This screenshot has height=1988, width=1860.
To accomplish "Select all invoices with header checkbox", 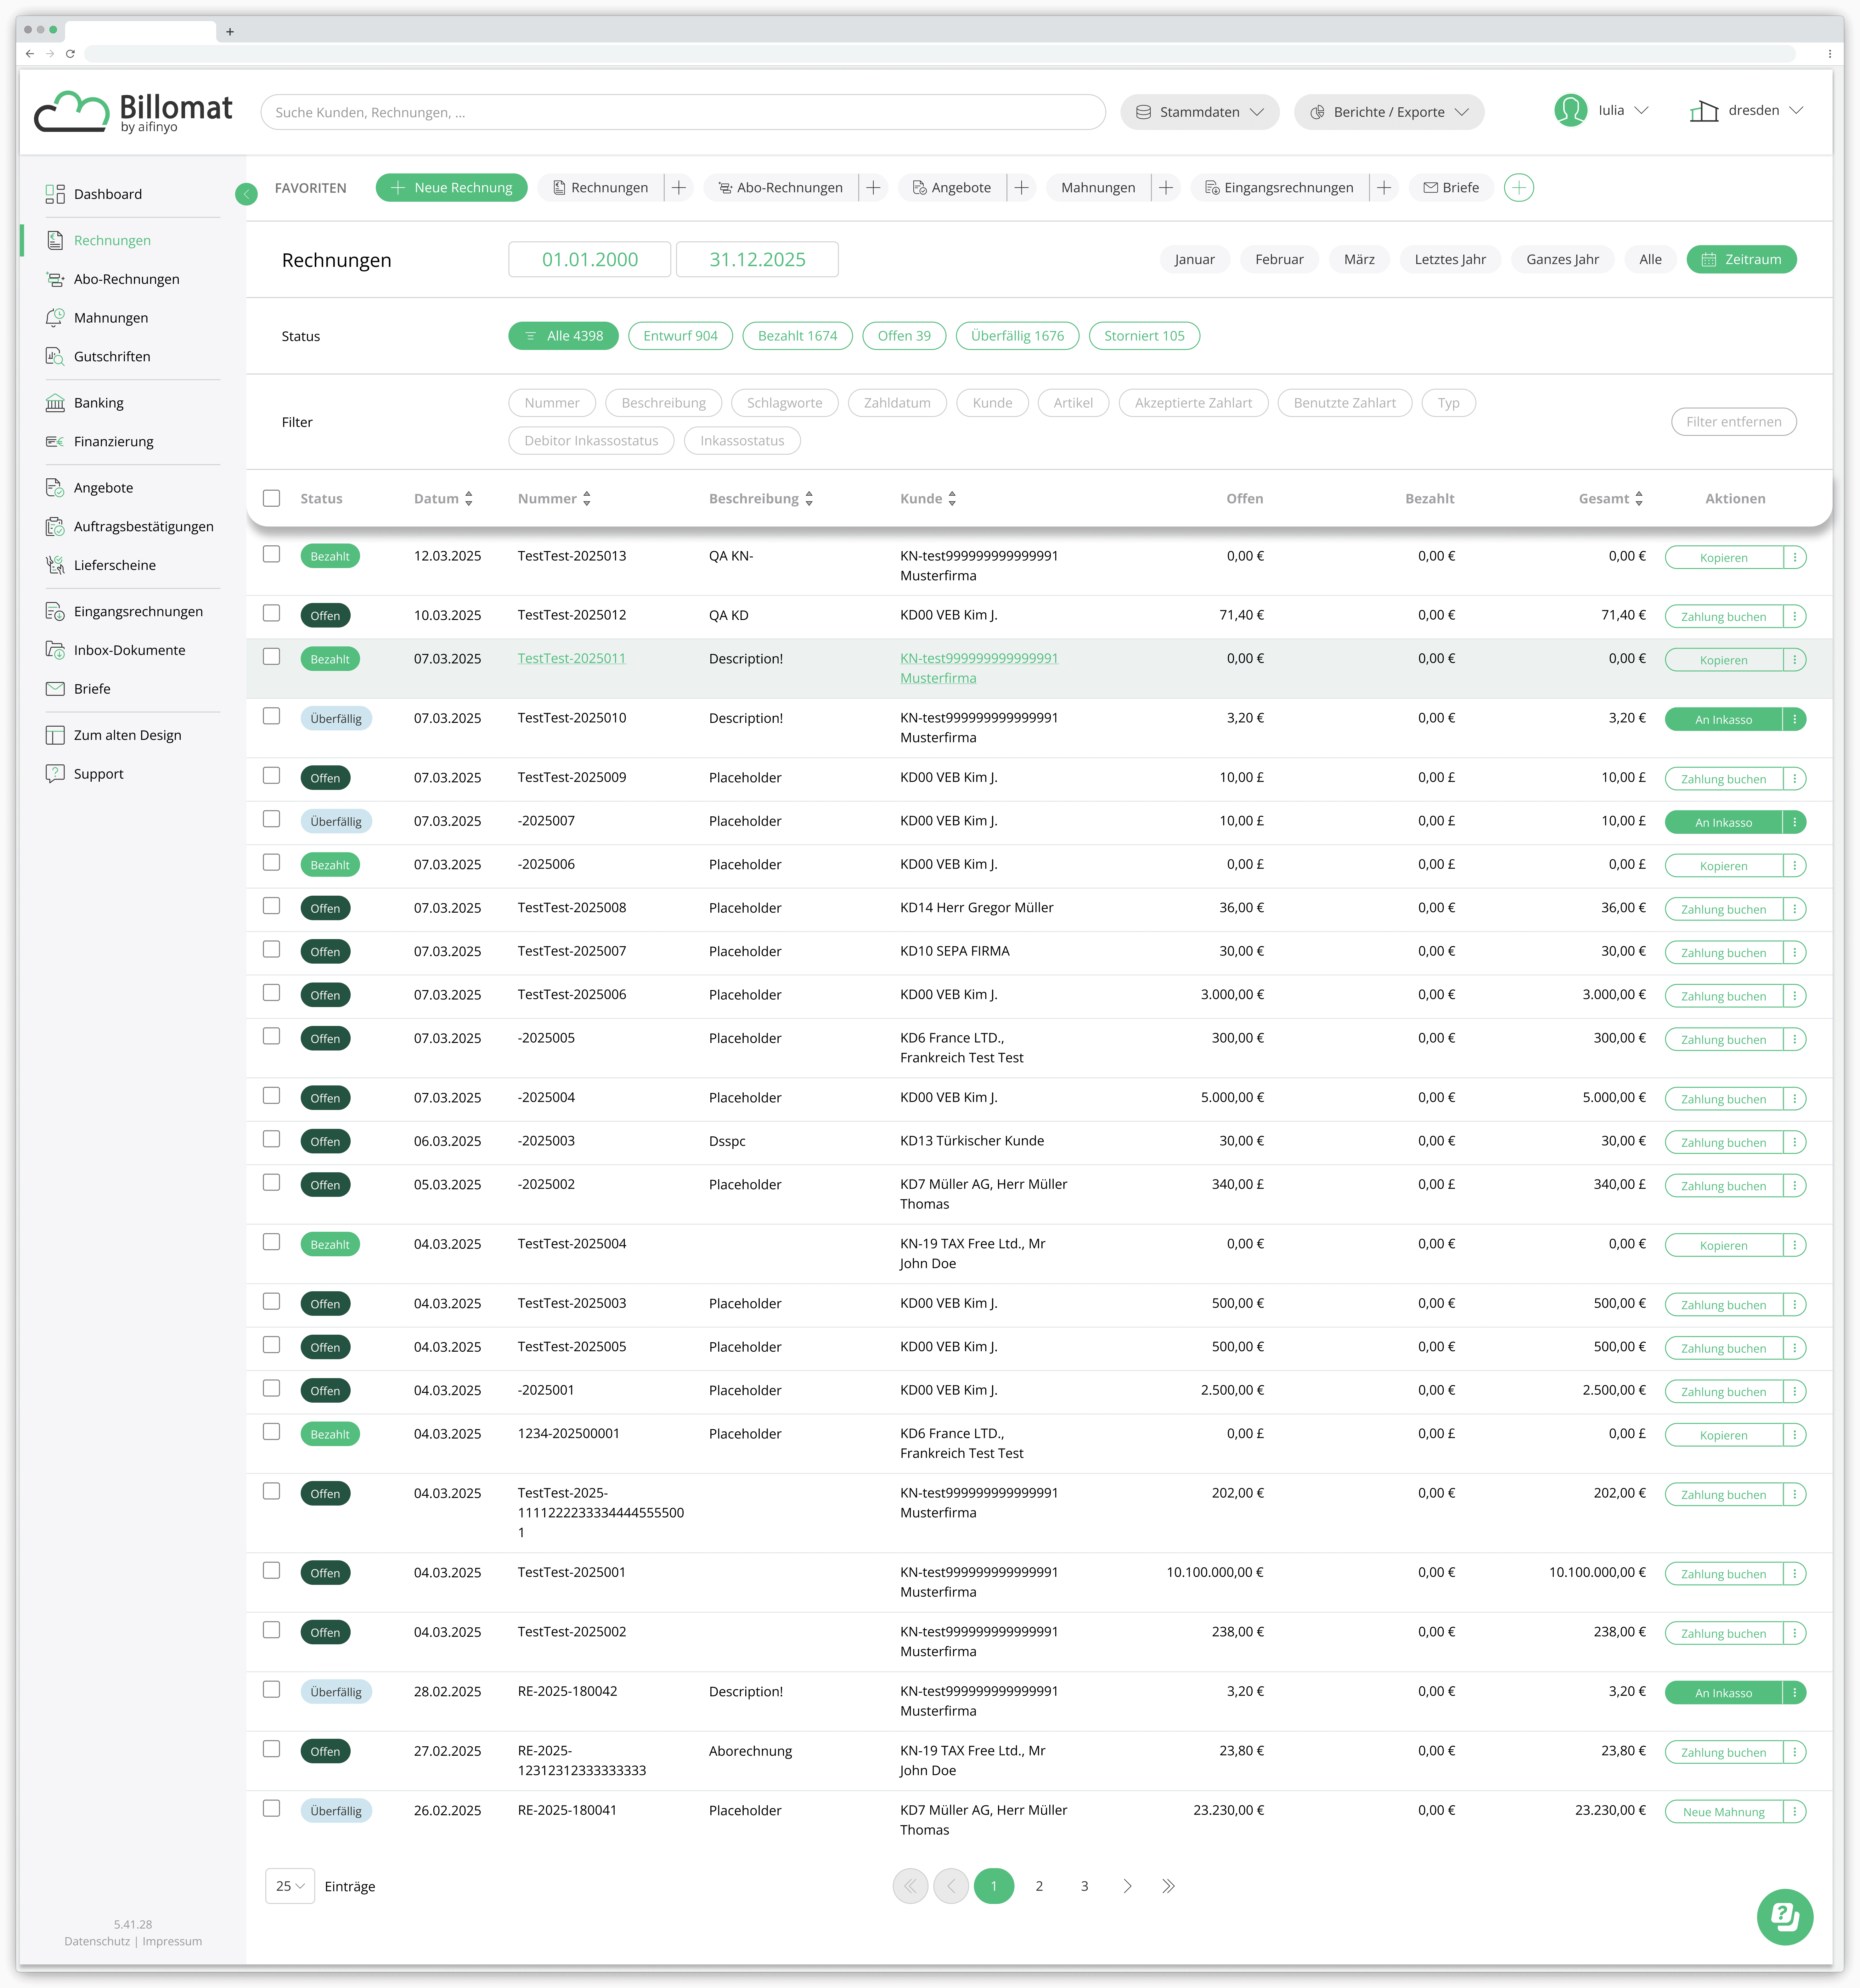I will point(271,498).
